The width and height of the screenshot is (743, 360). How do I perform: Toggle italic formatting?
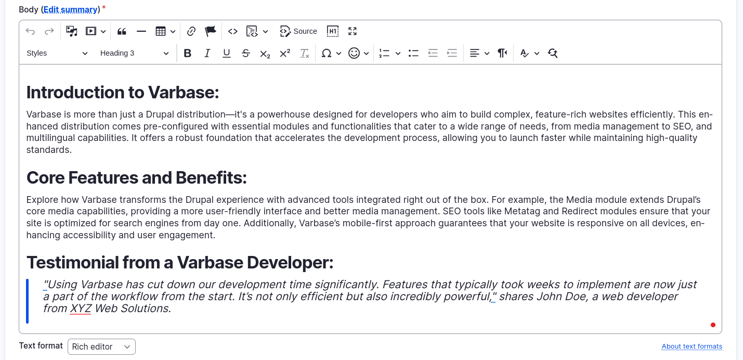[207, 53]
